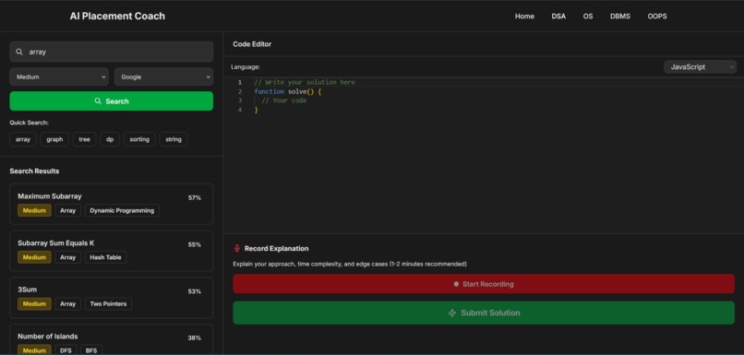This screenshot has width=744, height=355.
Task: Click line number 4 in the editor gutter
Action: [x=240, y=110]
